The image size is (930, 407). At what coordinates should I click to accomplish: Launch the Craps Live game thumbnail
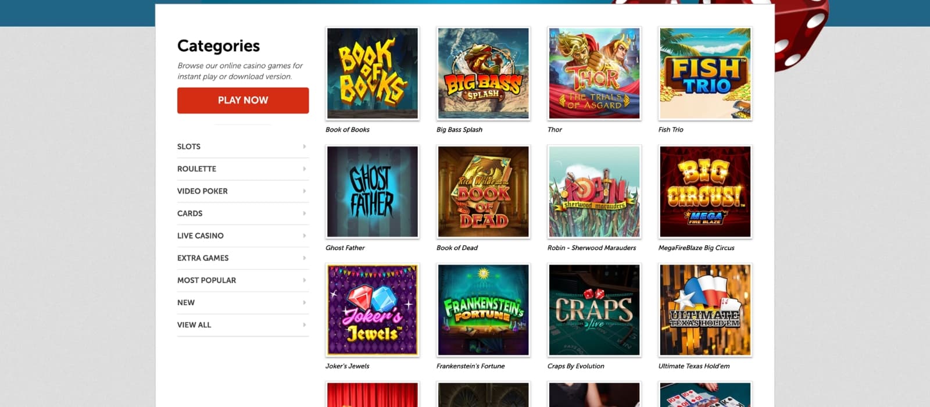pyautogui.click(x=595, y=310)
